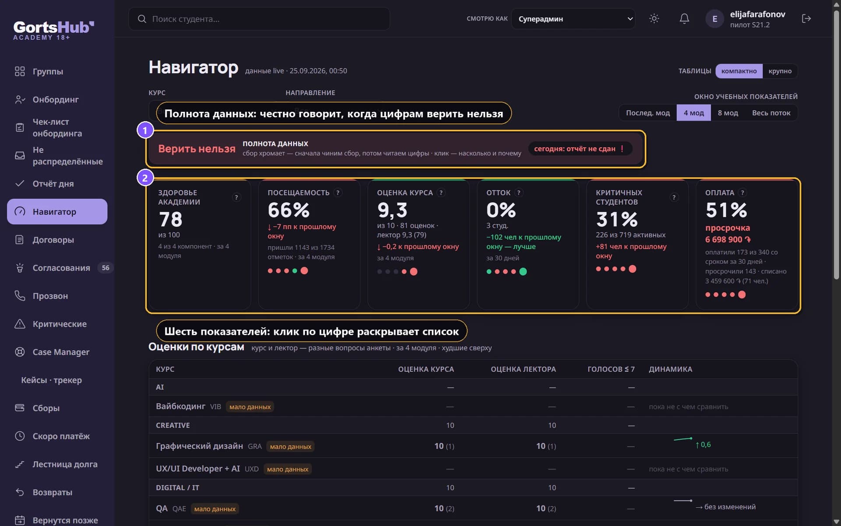Click the 31% critical students value

click(x=617, y=219)
